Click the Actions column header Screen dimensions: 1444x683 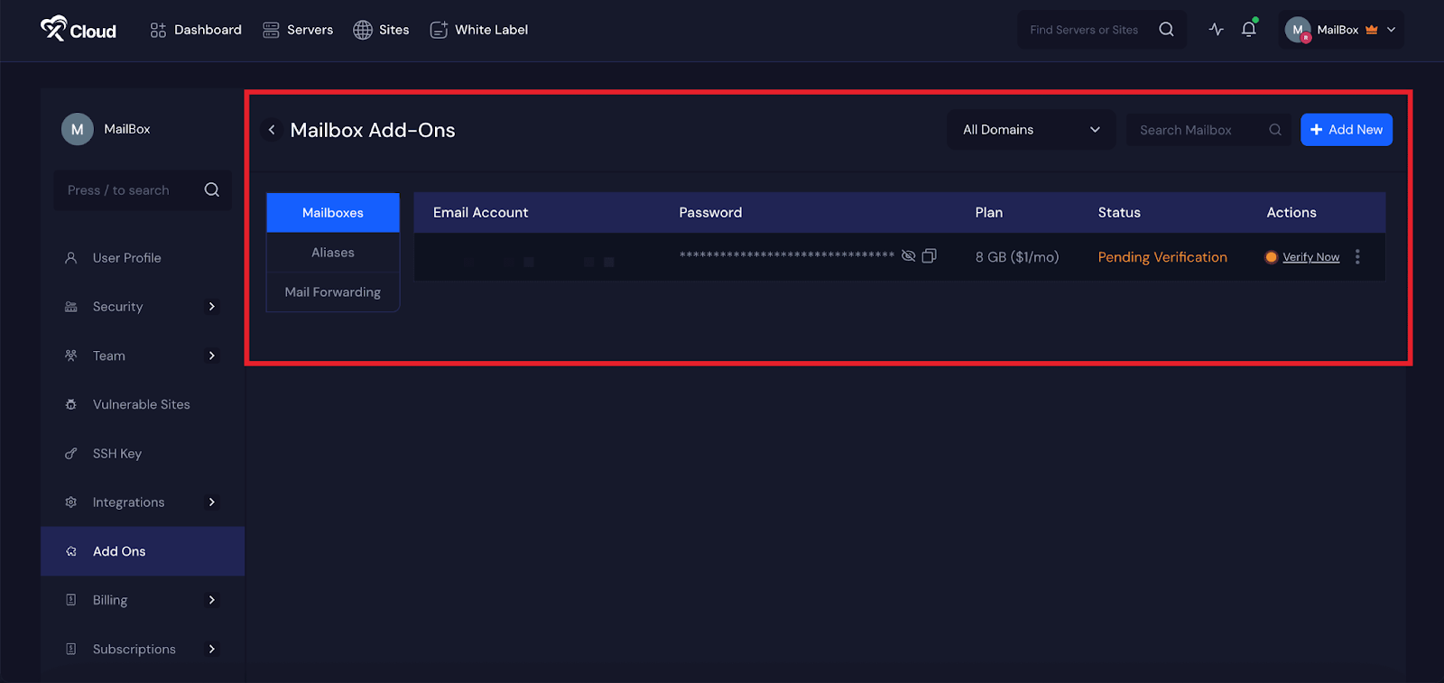1291,213
